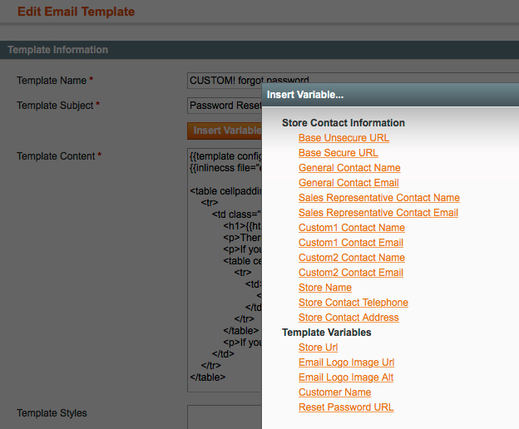The height and width of the screenshot is (429, 519).
Task: Click inside the Template Content textarea
Action: tap(225, 270)
